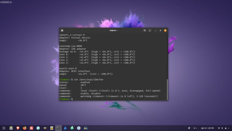Open the light-blue round dock app
Image resolution: width=232 pixels, height=131 pixels.
tap(79, 128)
